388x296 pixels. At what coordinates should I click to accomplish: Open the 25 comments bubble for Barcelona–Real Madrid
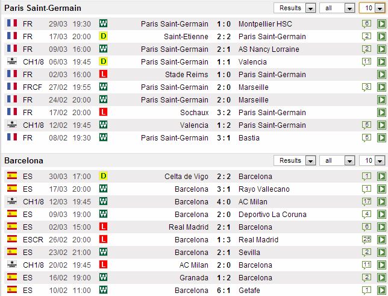click(366, 240)
